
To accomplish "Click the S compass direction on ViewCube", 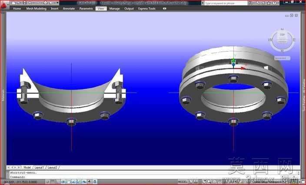I will (x=282, y=51).
